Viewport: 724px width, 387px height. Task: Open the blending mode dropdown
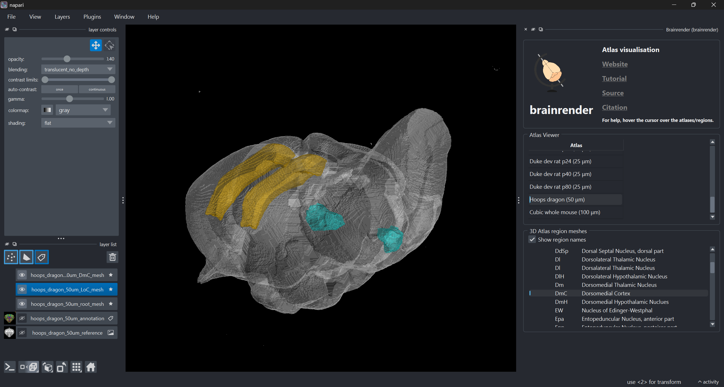(x=78, y=69)
